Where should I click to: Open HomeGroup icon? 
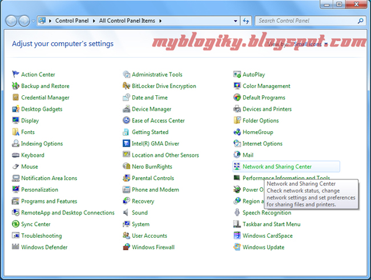(x=237, y=132)
